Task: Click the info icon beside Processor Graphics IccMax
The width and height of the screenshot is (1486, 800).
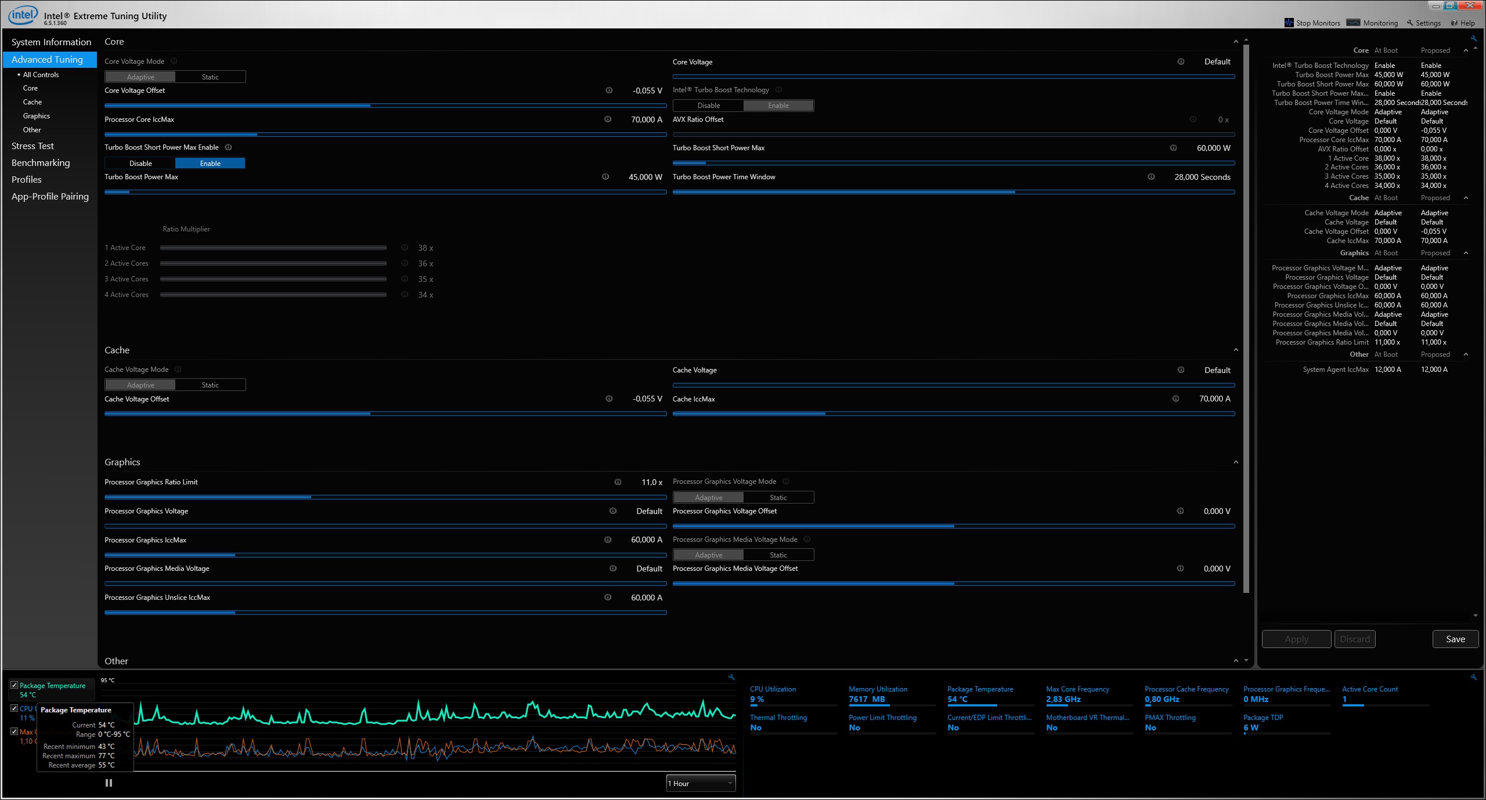Action: point(608,540)
